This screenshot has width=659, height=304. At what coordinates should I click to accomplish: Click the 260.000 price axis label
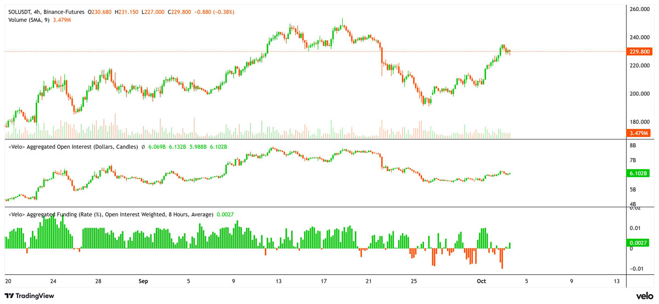tap(639, 9)
